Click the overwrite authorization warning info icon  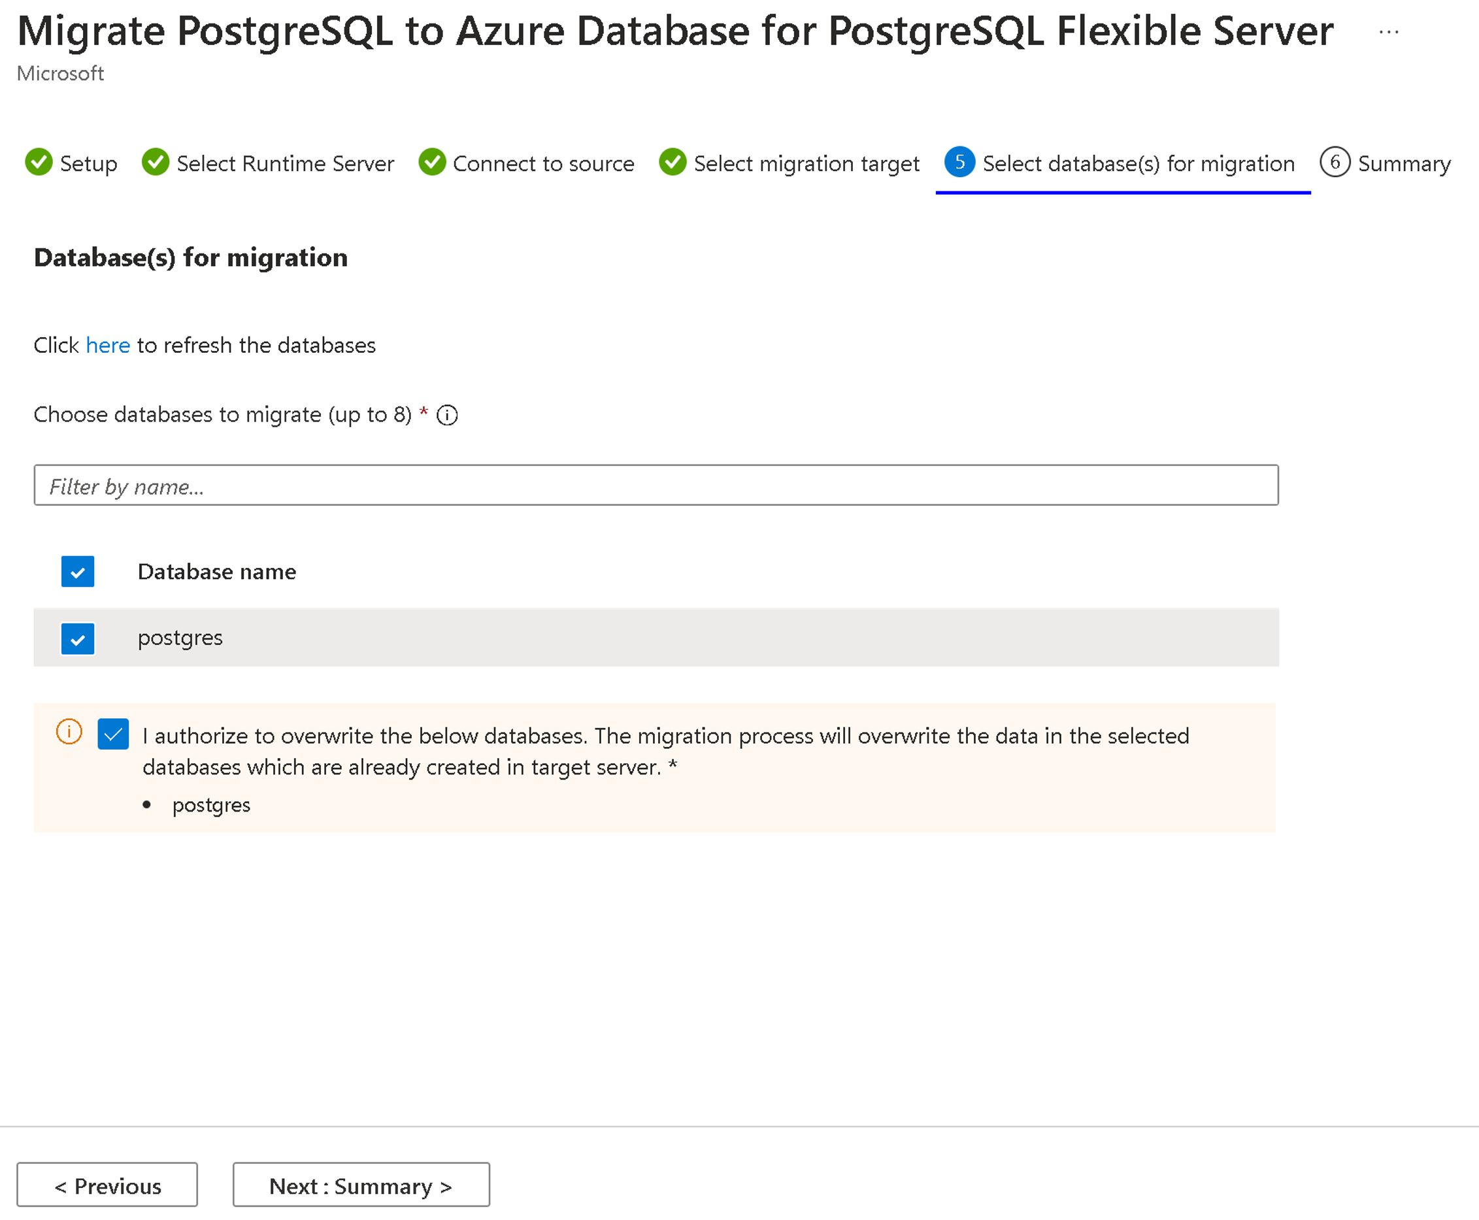point(70,733)
